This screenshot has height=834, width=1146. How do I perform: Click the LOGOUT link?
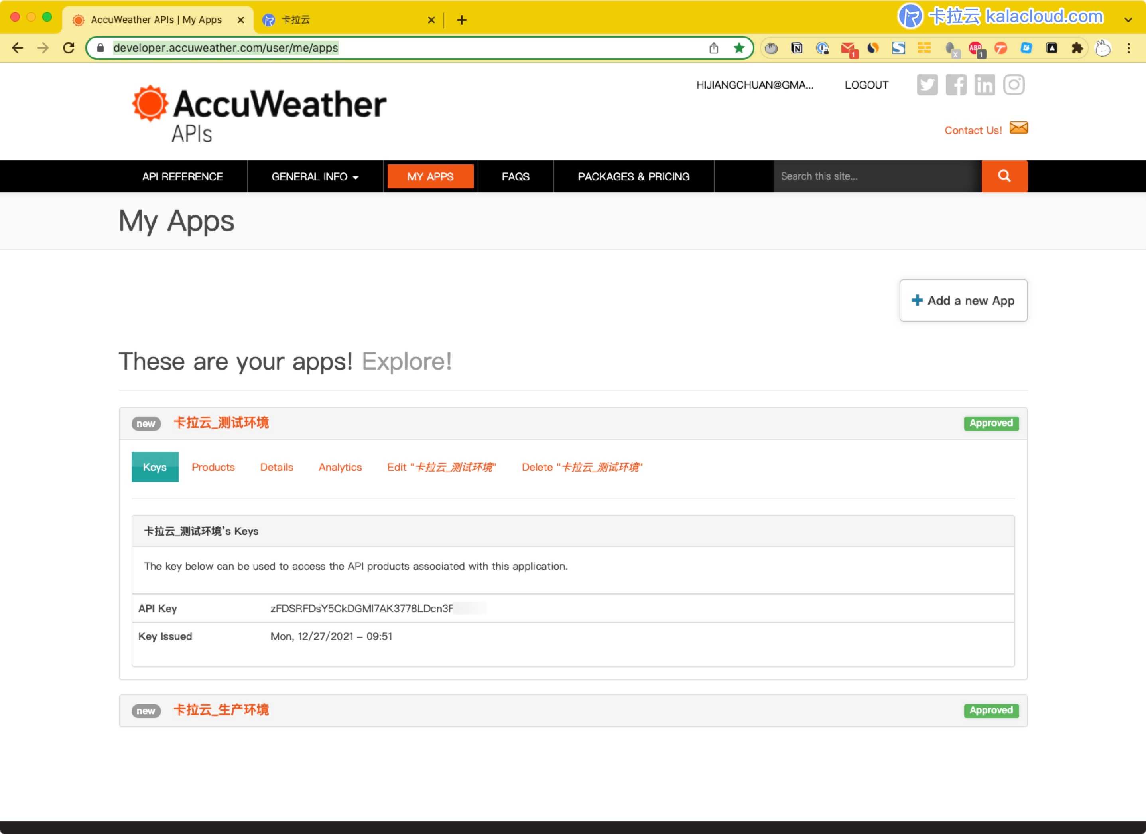(866, 85)
